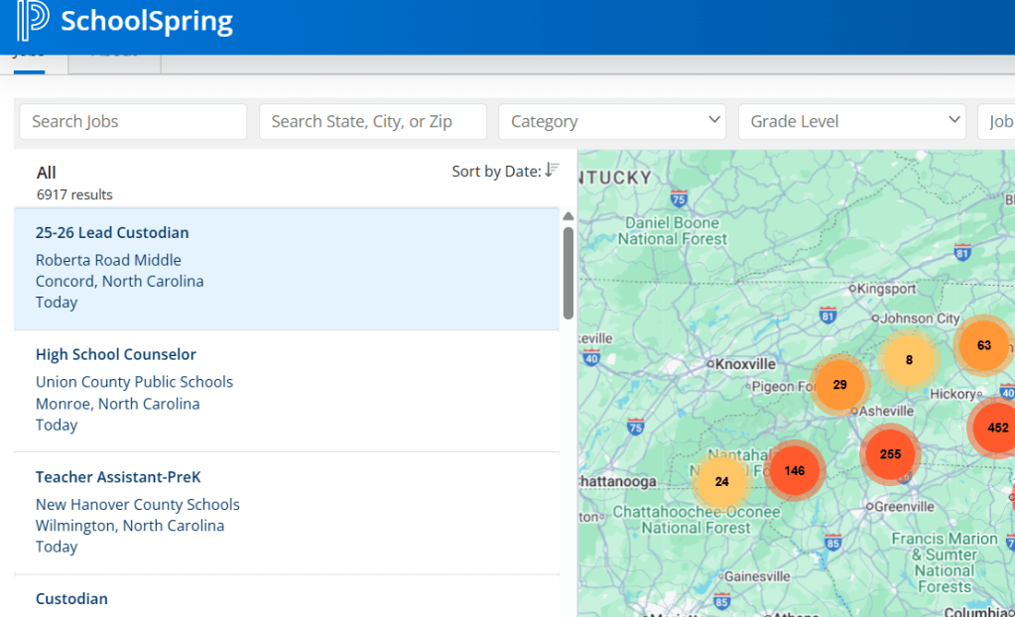Focus the Search State, City, or Zip field
This screenshot has height=617, width=1015.
(373, 121)
